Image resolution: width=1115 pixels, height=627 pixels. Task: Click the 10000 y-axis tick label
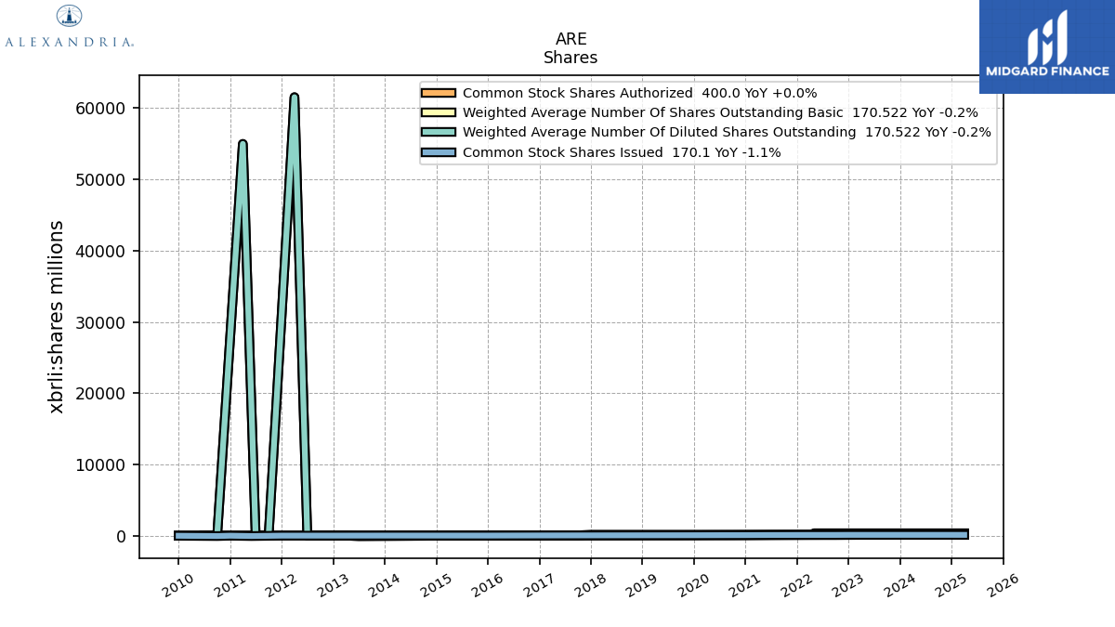(99, 465)
